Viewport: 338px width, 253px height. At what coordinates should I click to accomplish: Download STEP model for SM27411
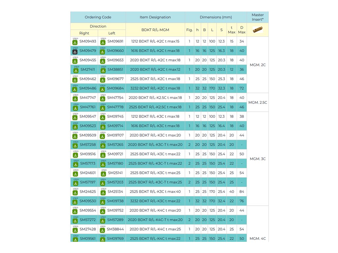click(x=76, y=70)
